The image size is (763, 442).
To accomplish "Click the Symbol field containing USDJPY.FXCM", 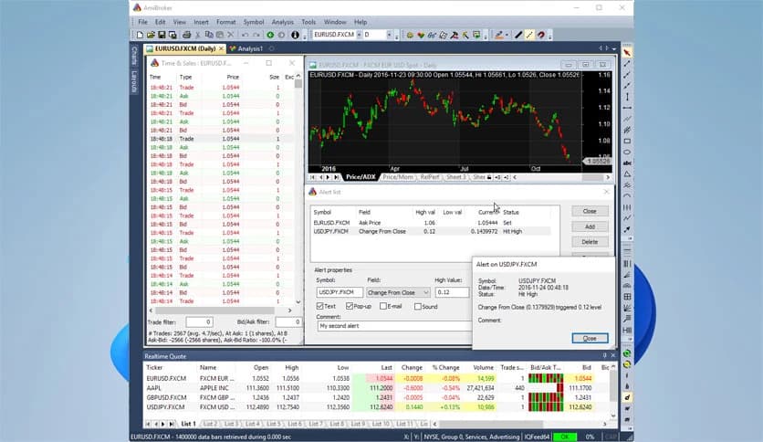I will [x=340, y=292].
